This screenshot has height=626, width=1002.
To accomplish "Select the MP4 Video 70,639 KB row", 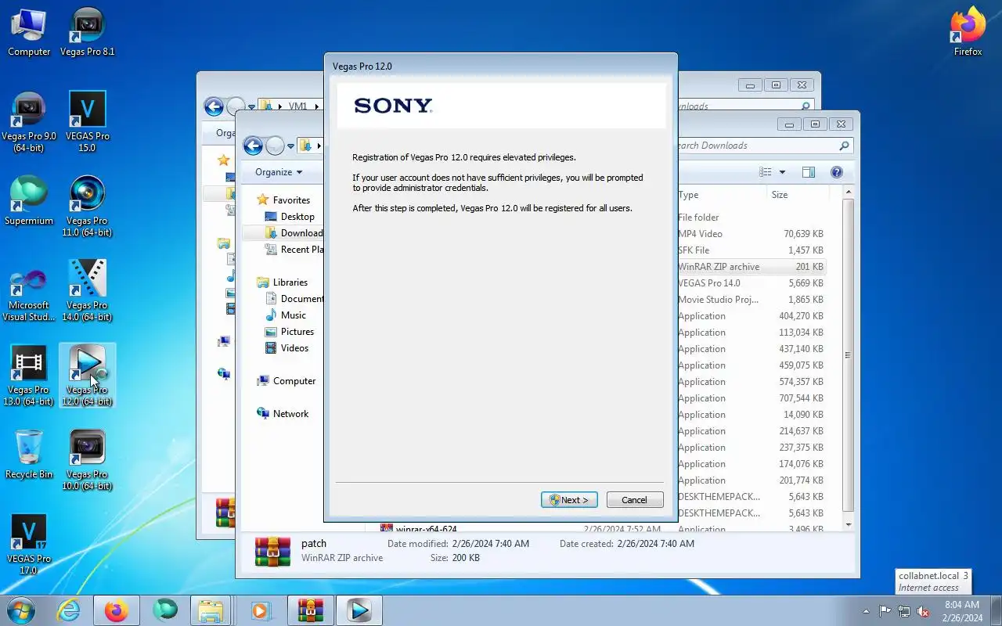I will point(751,234).
